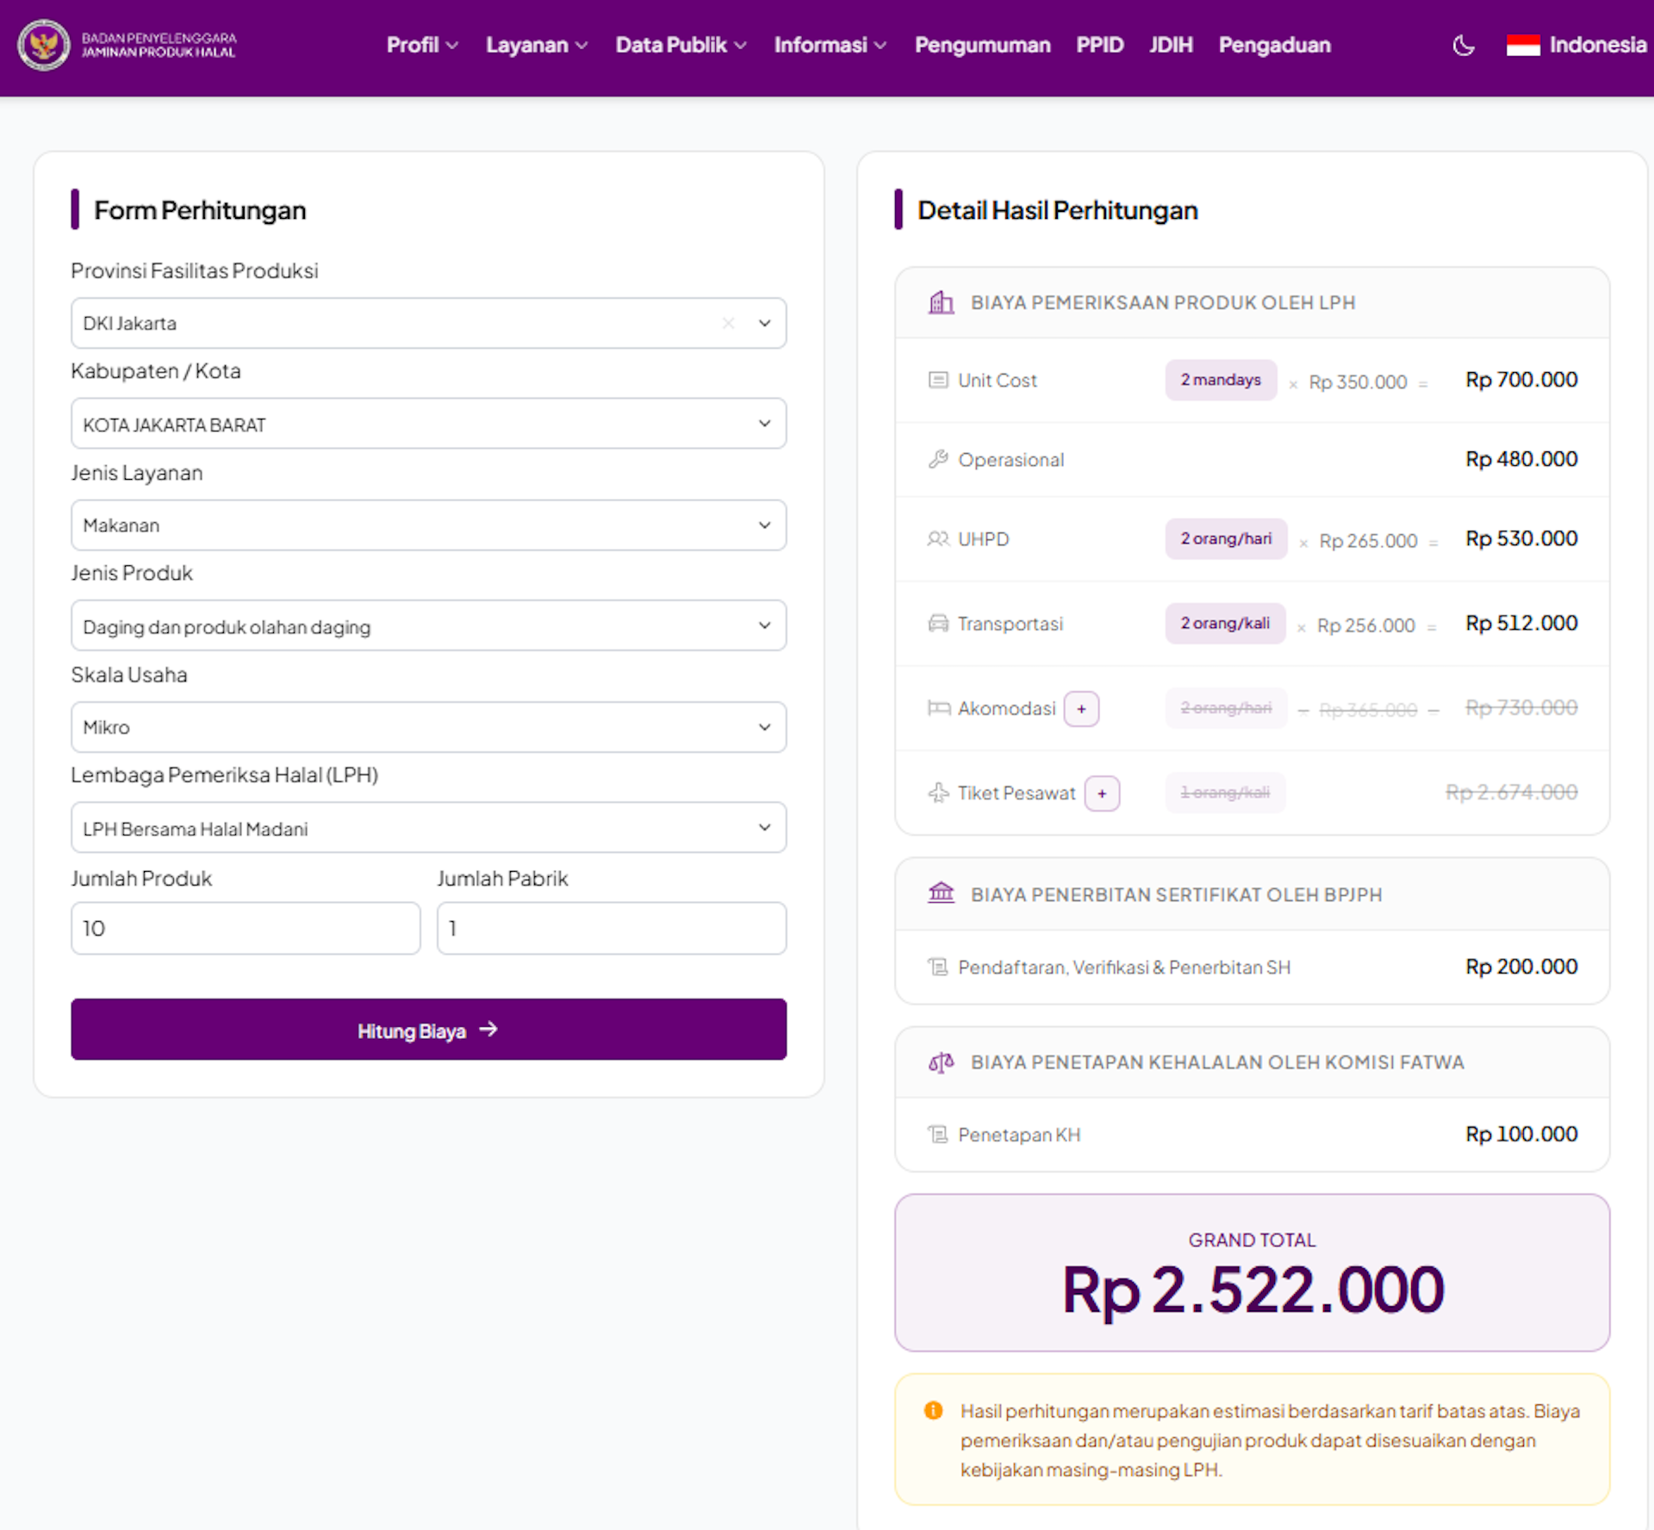The height and width of the screenshot is (1530, 1654).
Task: Switch language via Indonesia label
Action: click(1597, 45)
